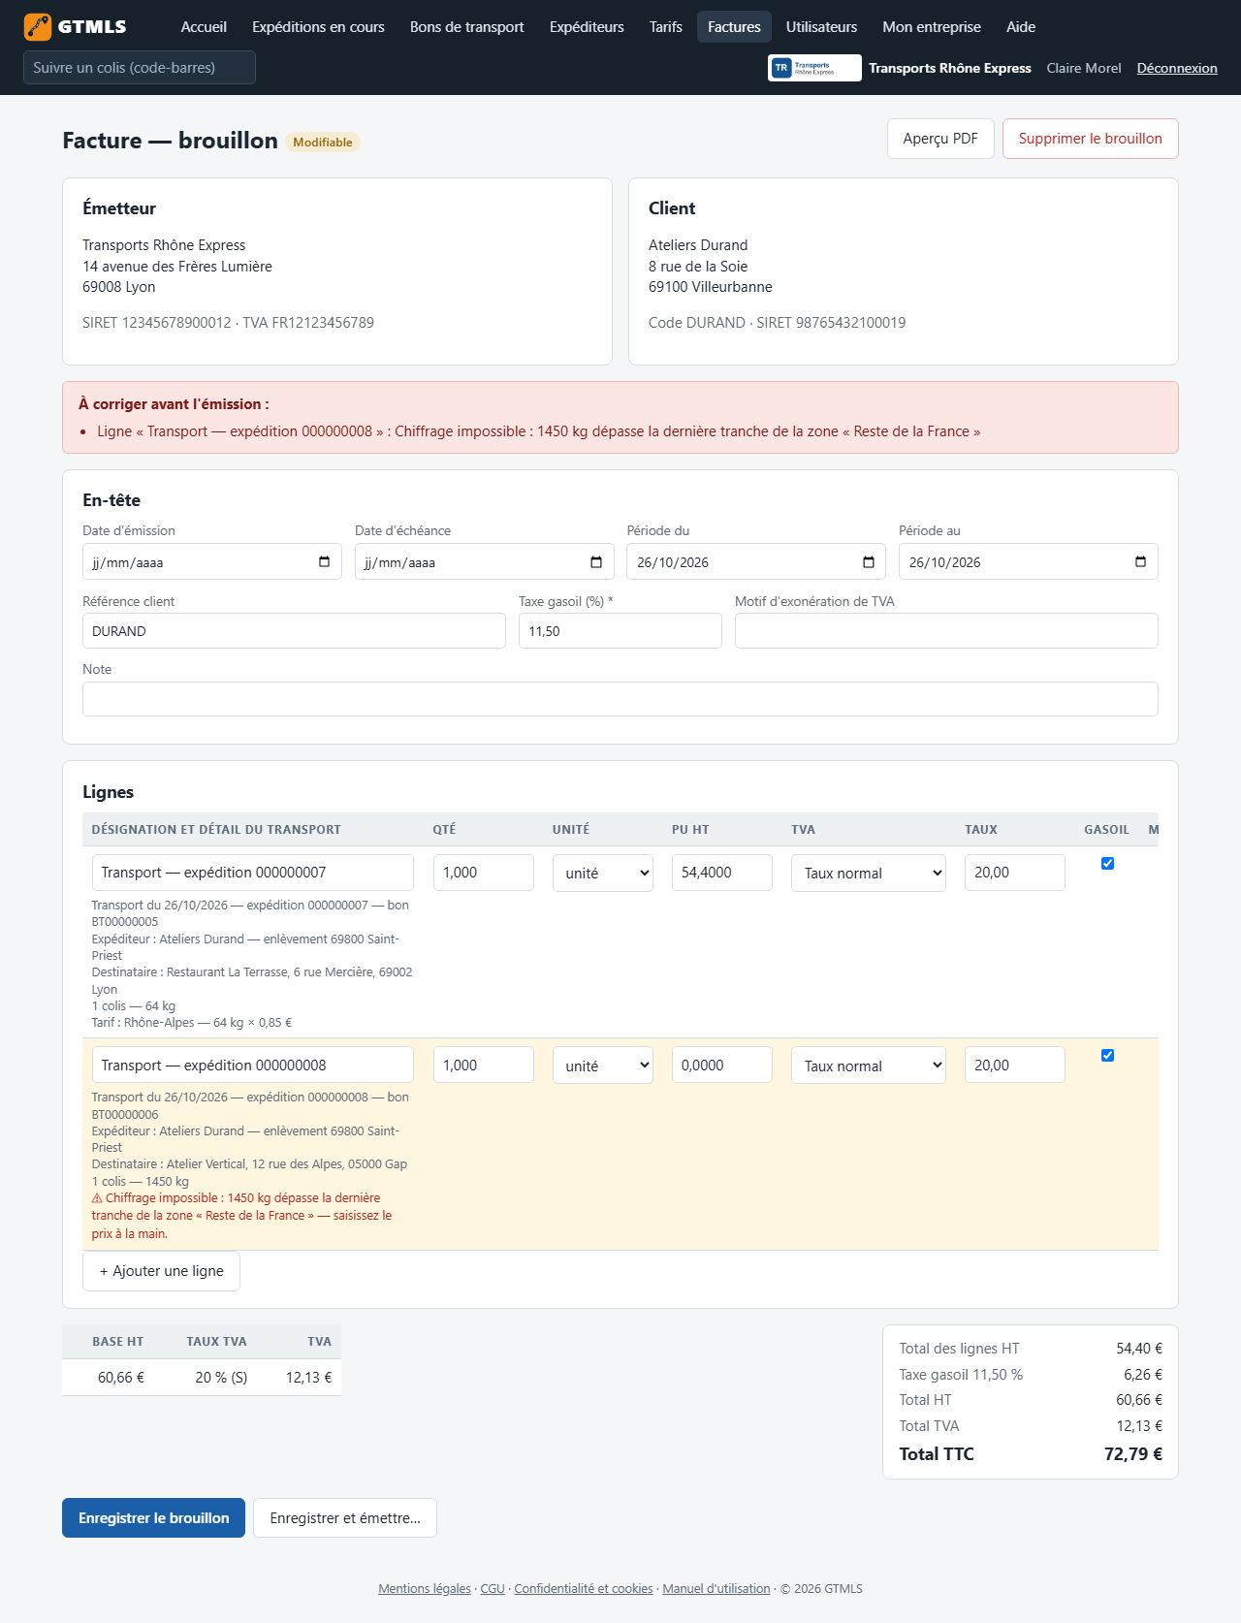
Task: Click PU HT field showing 54,4000
Action: [722, 873]
